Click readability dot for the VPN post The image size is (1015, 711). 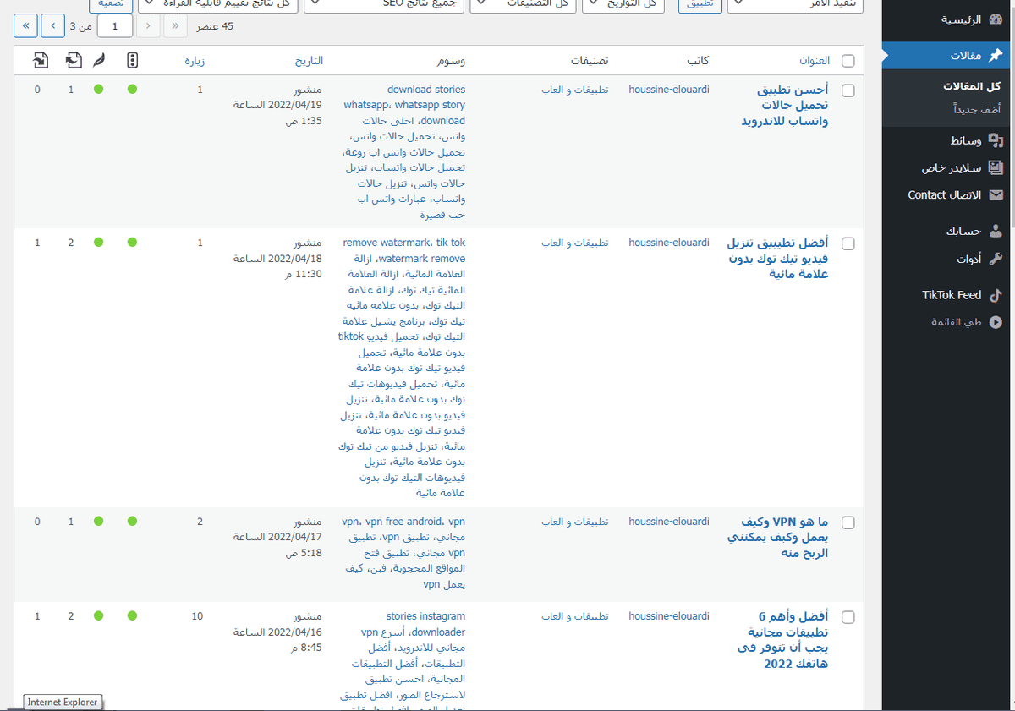(99, 522)
